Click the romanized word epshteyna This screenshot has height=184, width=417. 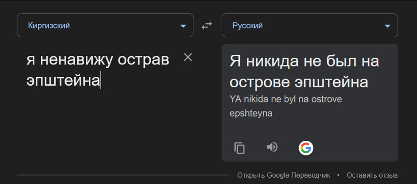click(x=251, y=113)
